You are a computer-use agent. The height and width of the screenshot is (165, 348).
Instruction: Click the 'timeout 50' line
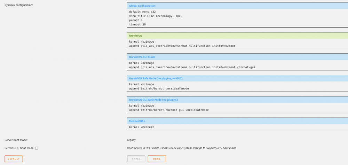(x=137, y=25)
